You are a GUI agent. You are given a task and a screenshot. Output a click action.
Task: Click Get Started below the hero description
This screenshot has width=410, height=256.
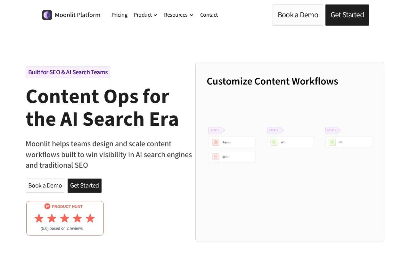[85, 186]
